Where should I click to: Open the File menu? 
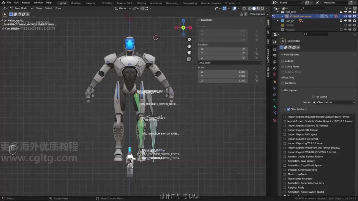[x=9, y=3]
